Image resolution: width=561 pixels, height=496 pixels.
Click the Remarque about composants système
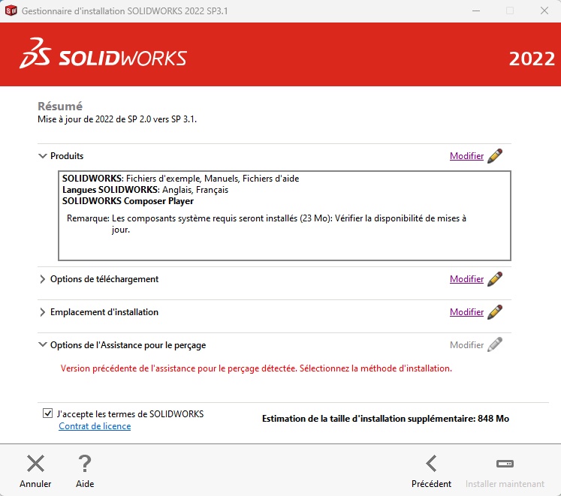[x=266, y=224]
